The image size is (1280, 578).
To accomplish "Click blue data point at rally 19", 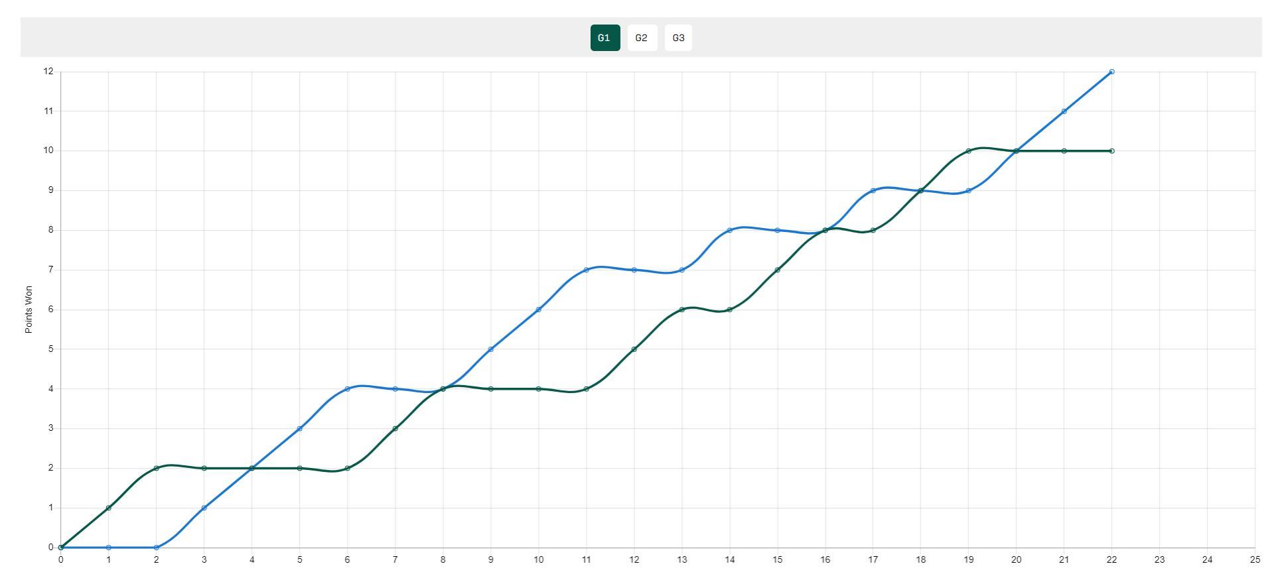I will click(x=968, y=191).
